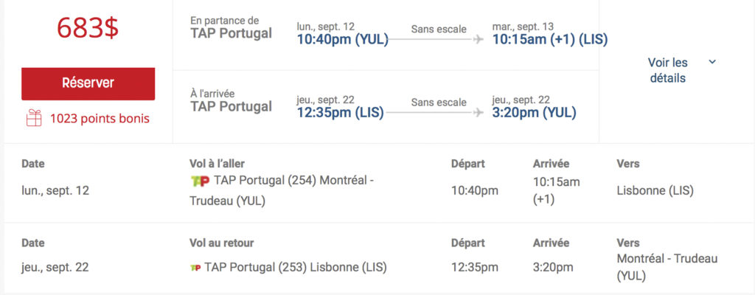The image size is (755, 295).
Task: Select the 10:15am (+1) (LIS) arrival time
Action: 550,39
